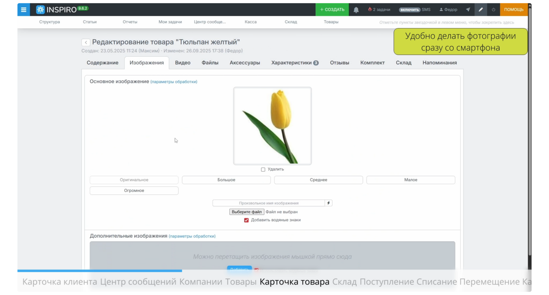The width and height of the screenshot is (549, 295).
Task: Click the Оригинальное size button
Action: [x=134, y=180]
